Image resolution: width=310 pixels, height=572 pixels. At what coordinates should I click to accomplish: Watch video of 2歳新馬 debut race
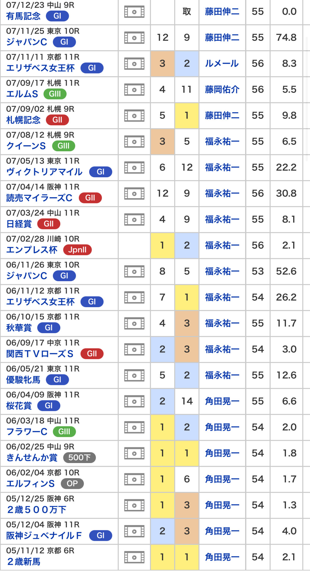134,557
